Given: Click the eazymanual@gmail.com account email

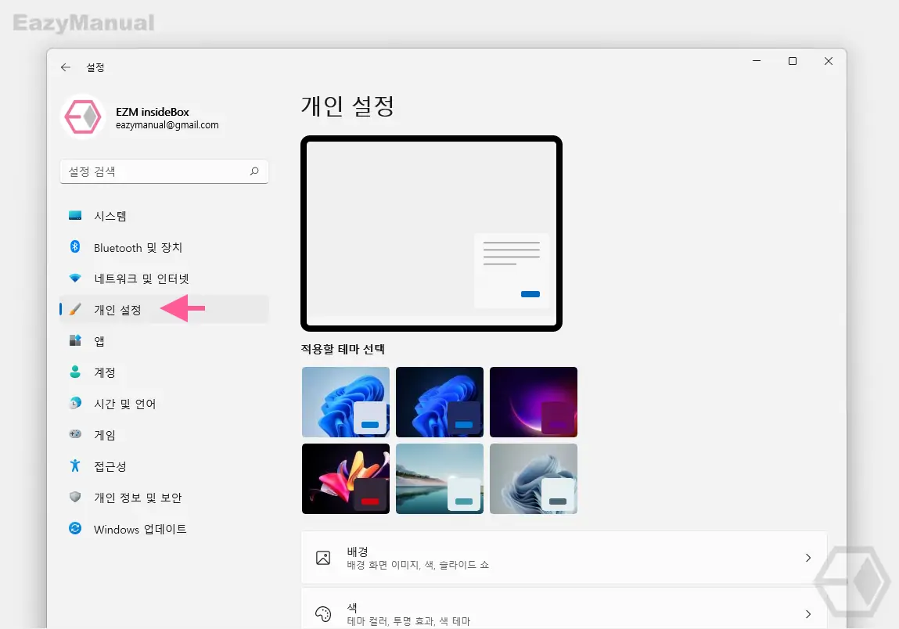Looking at the screenshot, I should click(167, 125).
